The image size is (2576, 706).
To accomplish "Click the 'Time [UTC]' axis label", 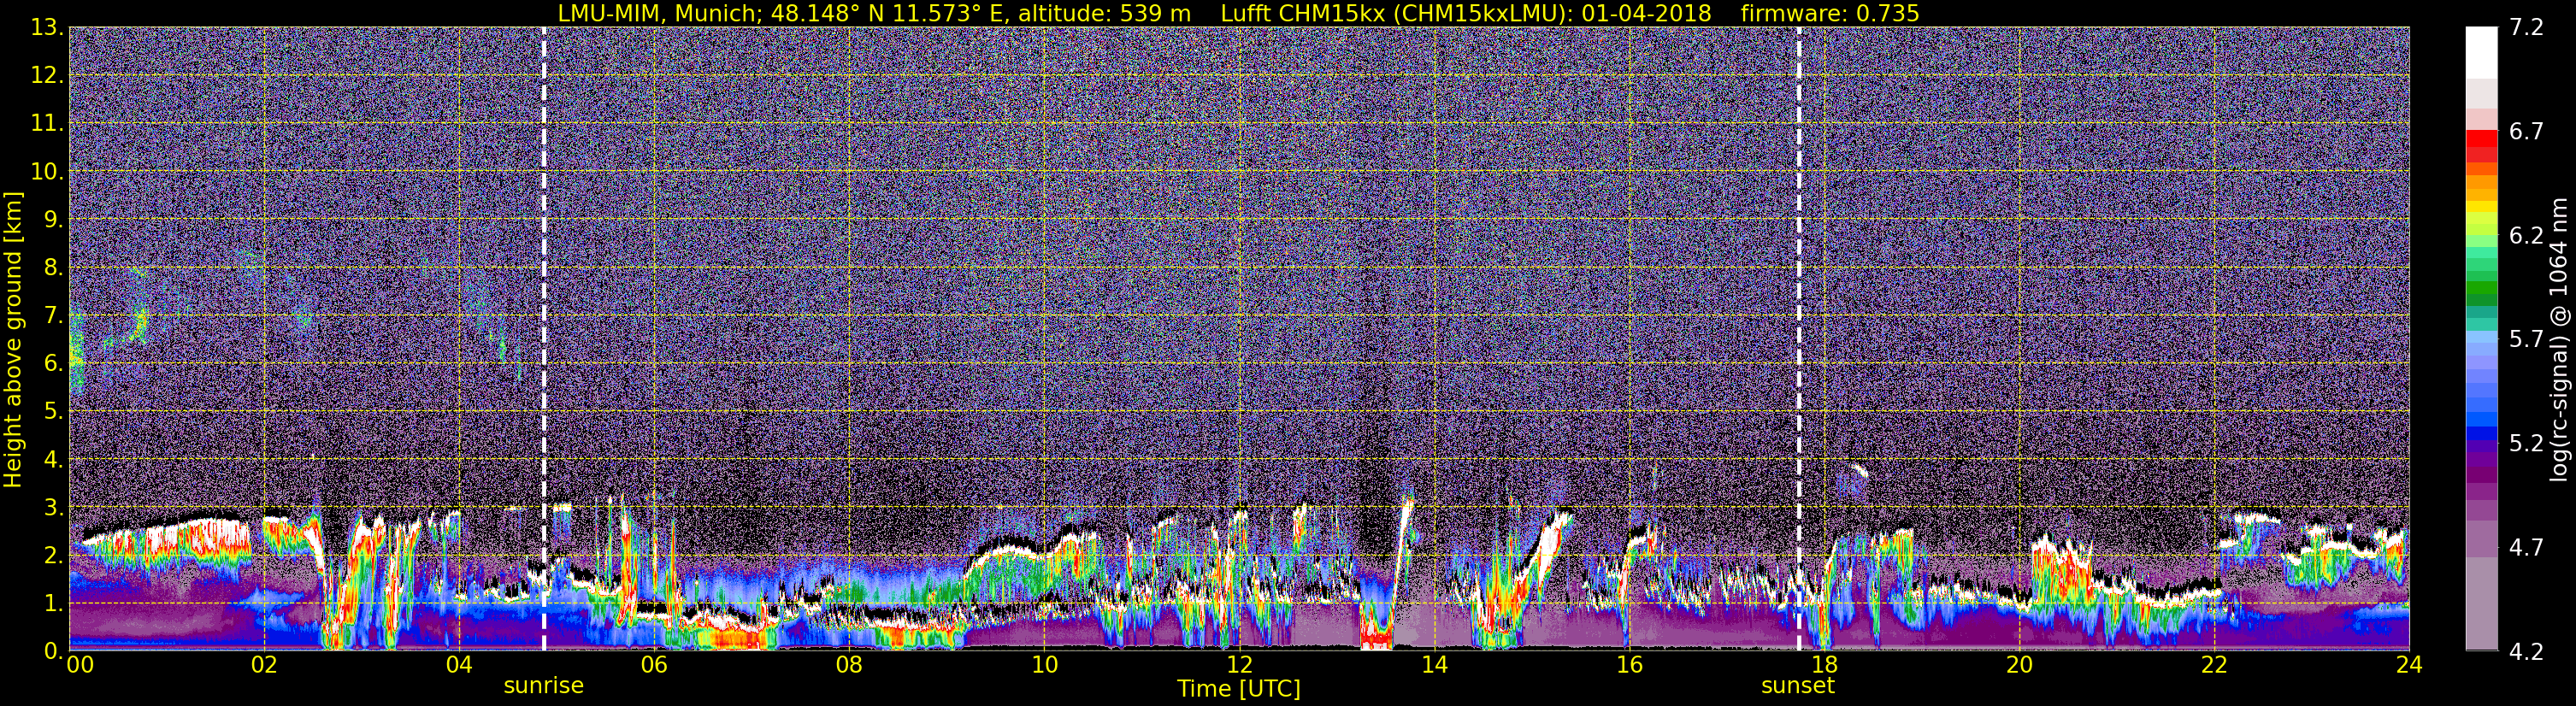I will (1239, 689).
